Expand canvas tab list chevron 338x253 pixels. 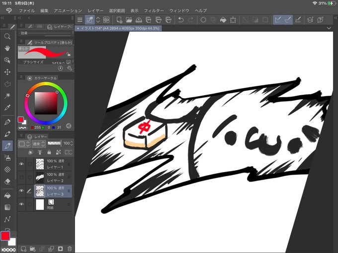(x=329, y=28)
